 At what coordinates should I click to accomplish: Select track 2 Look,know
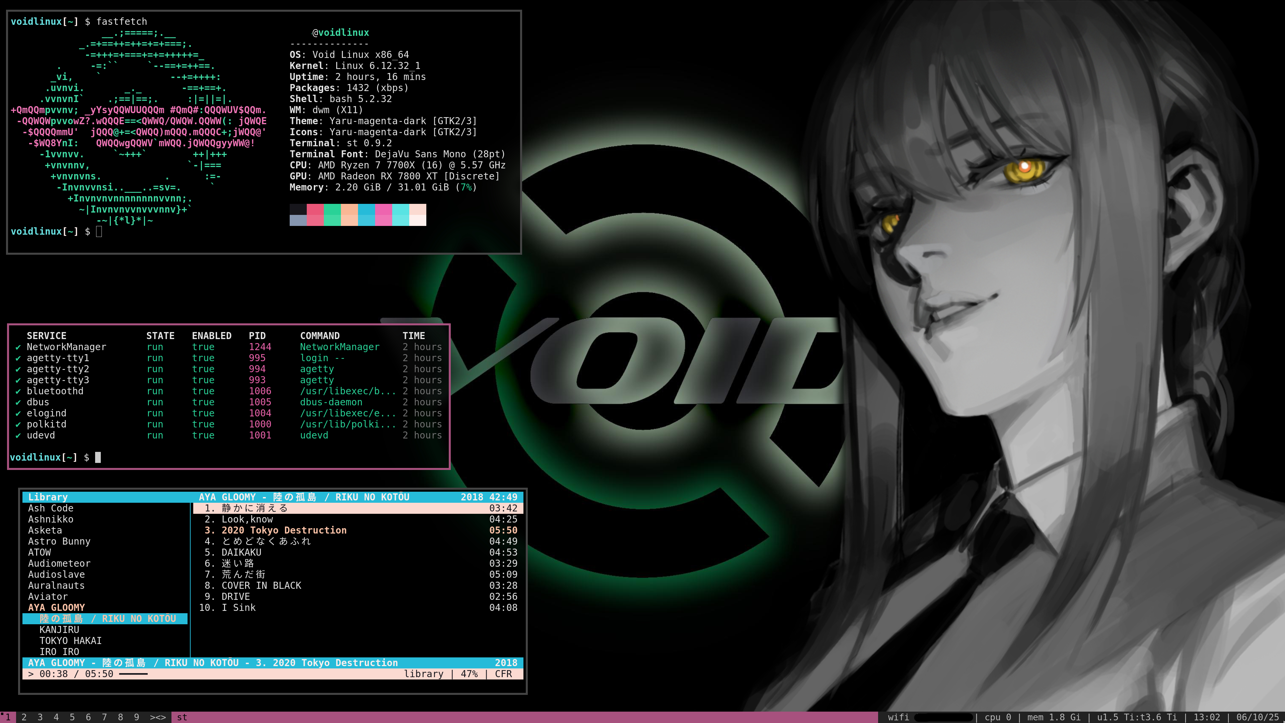(358, 519)
